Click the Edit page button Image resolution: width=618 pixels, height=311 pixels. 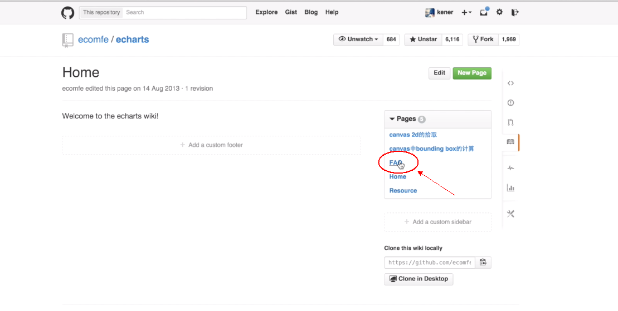click(439, 73)
